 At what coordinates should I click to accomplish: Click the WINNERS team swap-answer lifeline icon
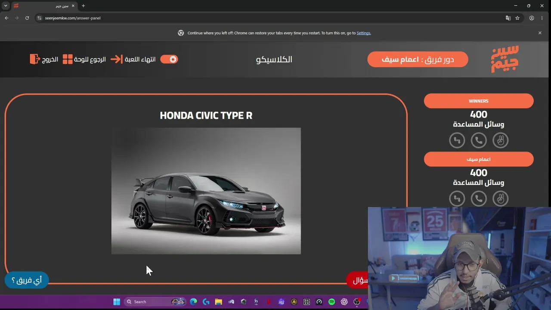click(x=457, y=140)
